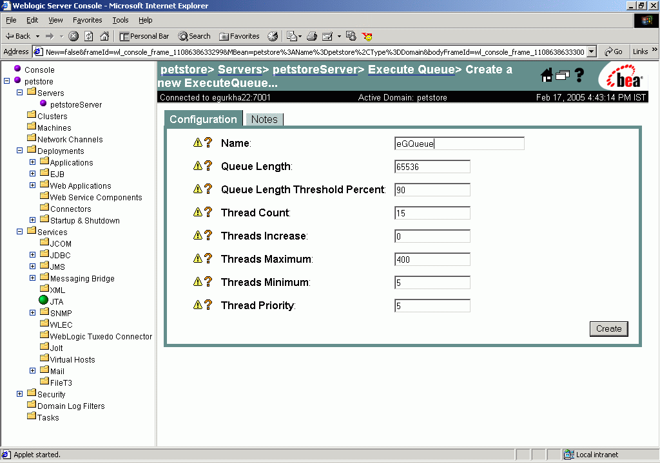Expand the EJB tree node
The image size is (660, 463).
point(32,173)
